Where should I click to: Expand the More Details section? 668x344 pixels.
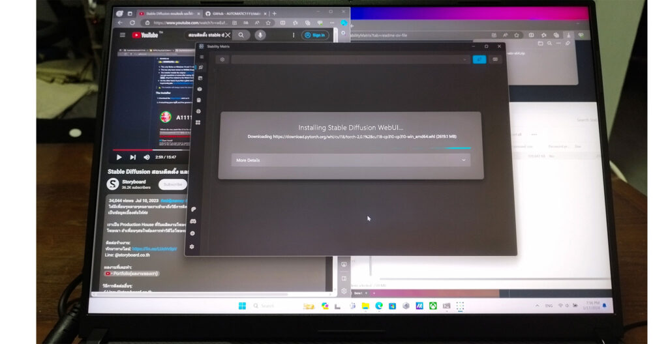pyautogui.click(x=351, y=160)
